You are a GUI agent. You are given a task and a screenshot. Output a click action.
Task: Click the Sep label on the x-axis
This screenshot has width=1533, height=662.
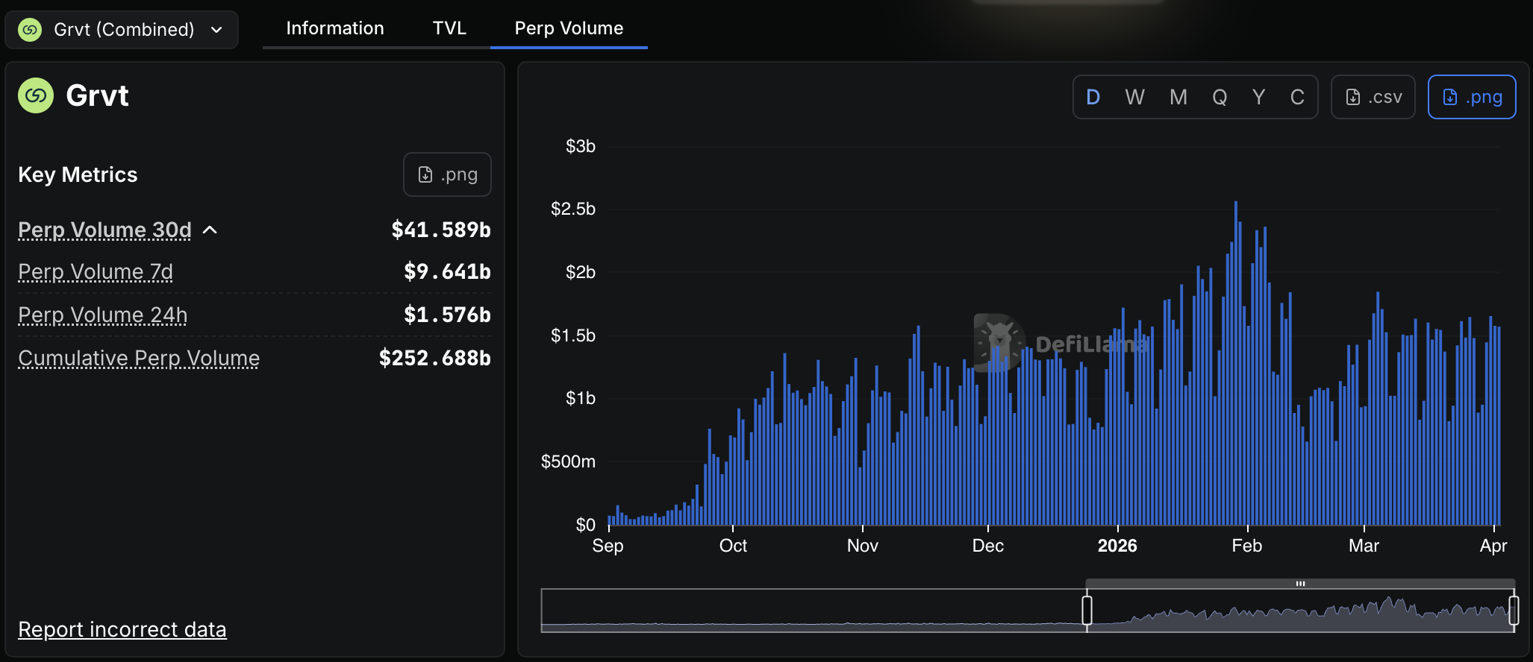[608, 546]
